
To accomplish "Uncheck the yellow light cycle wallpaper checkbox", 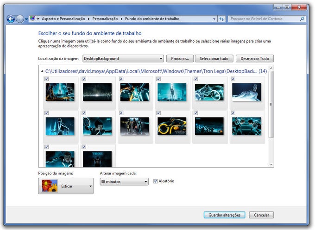I will coord(158,113).
